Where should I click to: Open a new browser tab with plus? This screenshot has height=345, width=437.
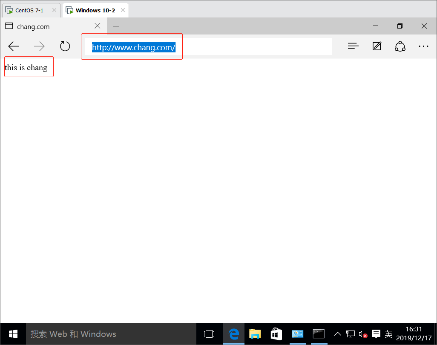[116, 26]
